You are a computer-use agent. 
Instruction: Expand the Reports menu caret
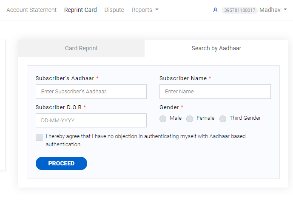pyautogui.click(x=157, y=9)
